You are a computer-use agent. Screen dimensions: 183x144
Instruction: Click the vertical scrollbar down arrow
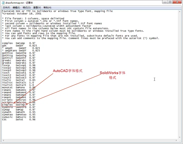[179, 137]
